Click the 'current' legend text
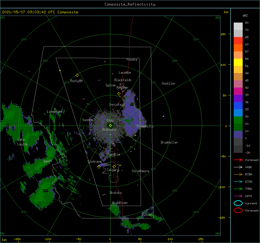The image size is (260, 243). 251,203
